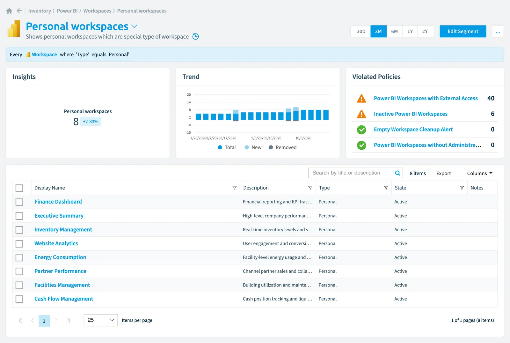Jump to the first page arrow
Image resolution: width=510 pixels, height=343 pixels.
tap(20, 320)
